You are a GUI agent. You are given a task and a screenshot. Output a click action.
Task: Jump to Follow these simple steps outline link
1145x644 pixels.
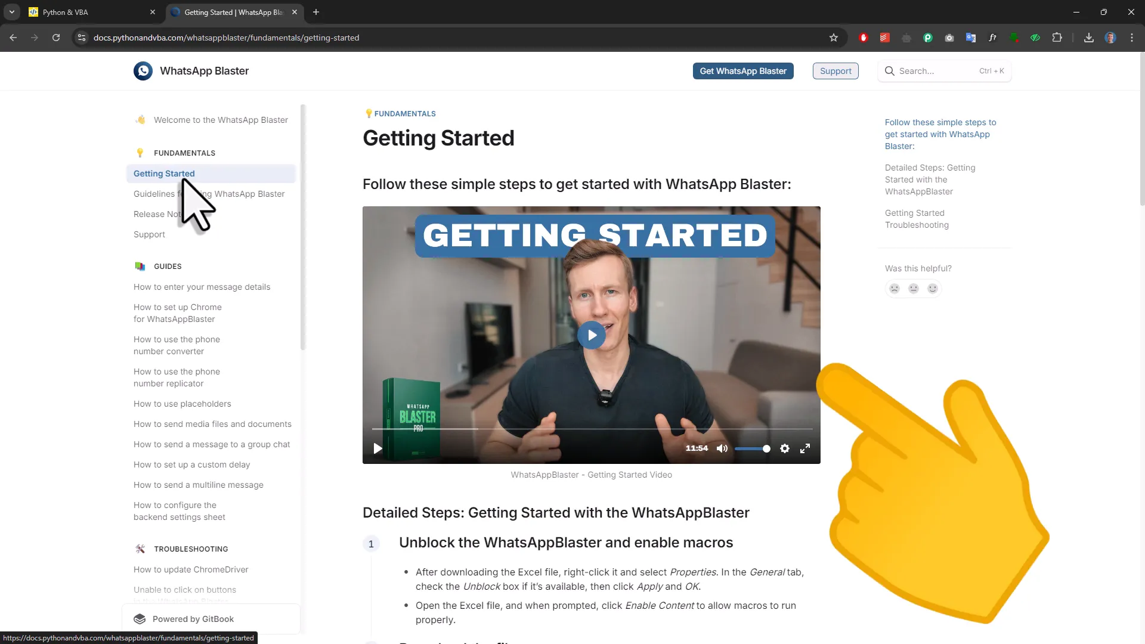[x=940, y=134]
